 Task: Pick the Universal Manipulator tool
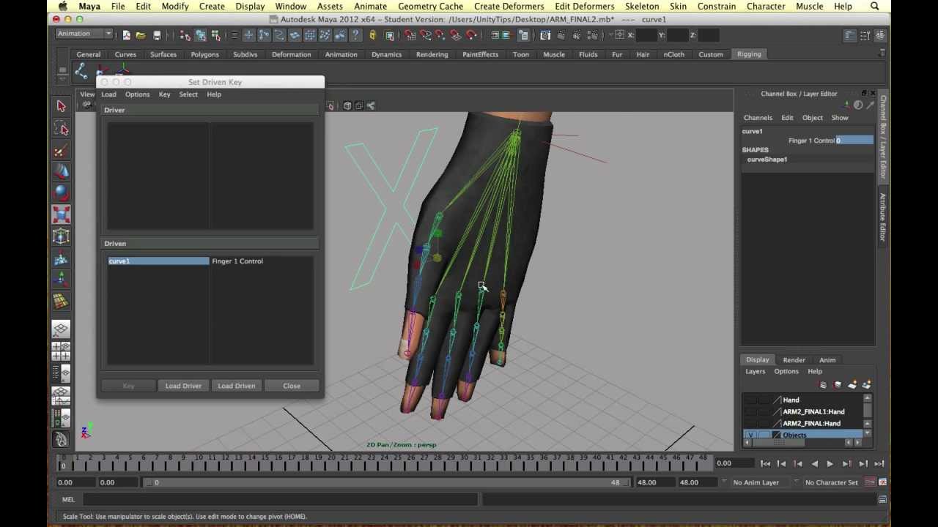tap(61, 236)
